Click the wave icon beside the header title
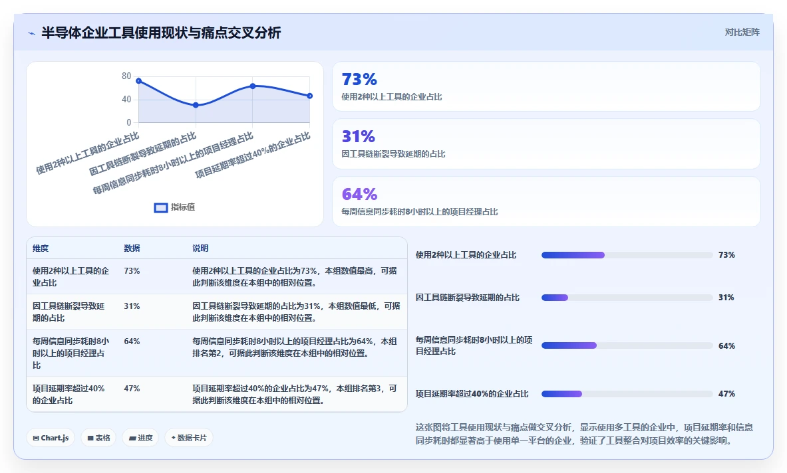The height and width of the screenshot is (473, 787). pos(32,34)
